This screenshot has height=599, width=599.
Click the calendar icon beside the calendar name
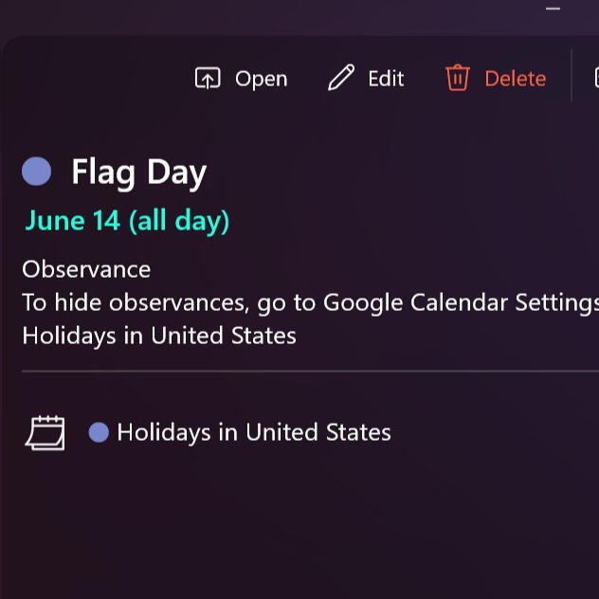(45, 433)
